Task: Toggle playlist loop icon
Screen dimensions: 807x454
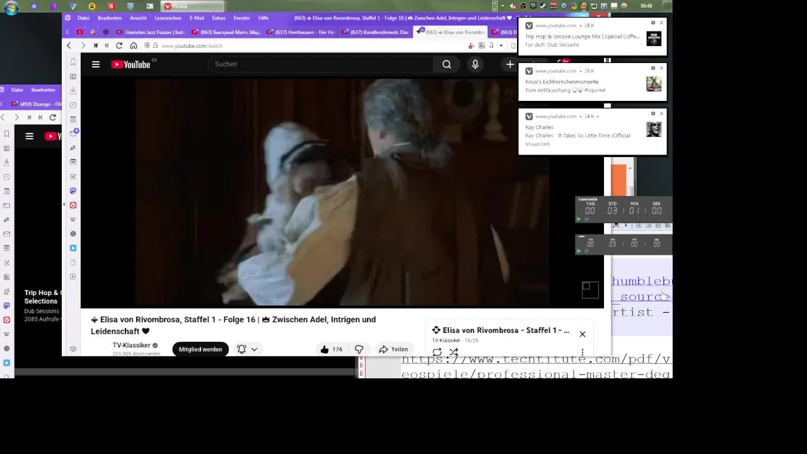Action: pyautogui.click(x=437, y=352)
